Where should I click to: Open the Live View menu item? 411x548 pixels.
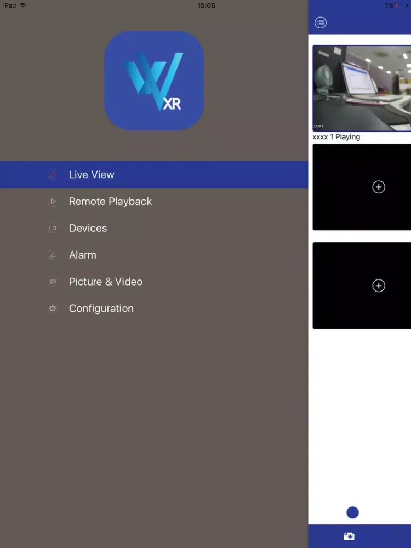tap(154, 174)
